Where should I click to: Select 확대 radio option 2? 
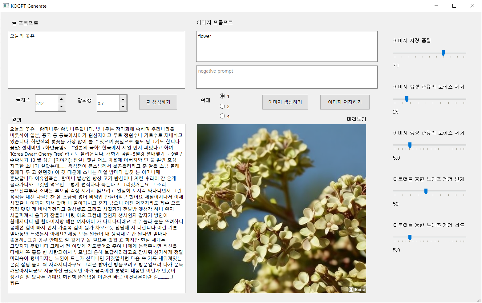pos(222,106)
